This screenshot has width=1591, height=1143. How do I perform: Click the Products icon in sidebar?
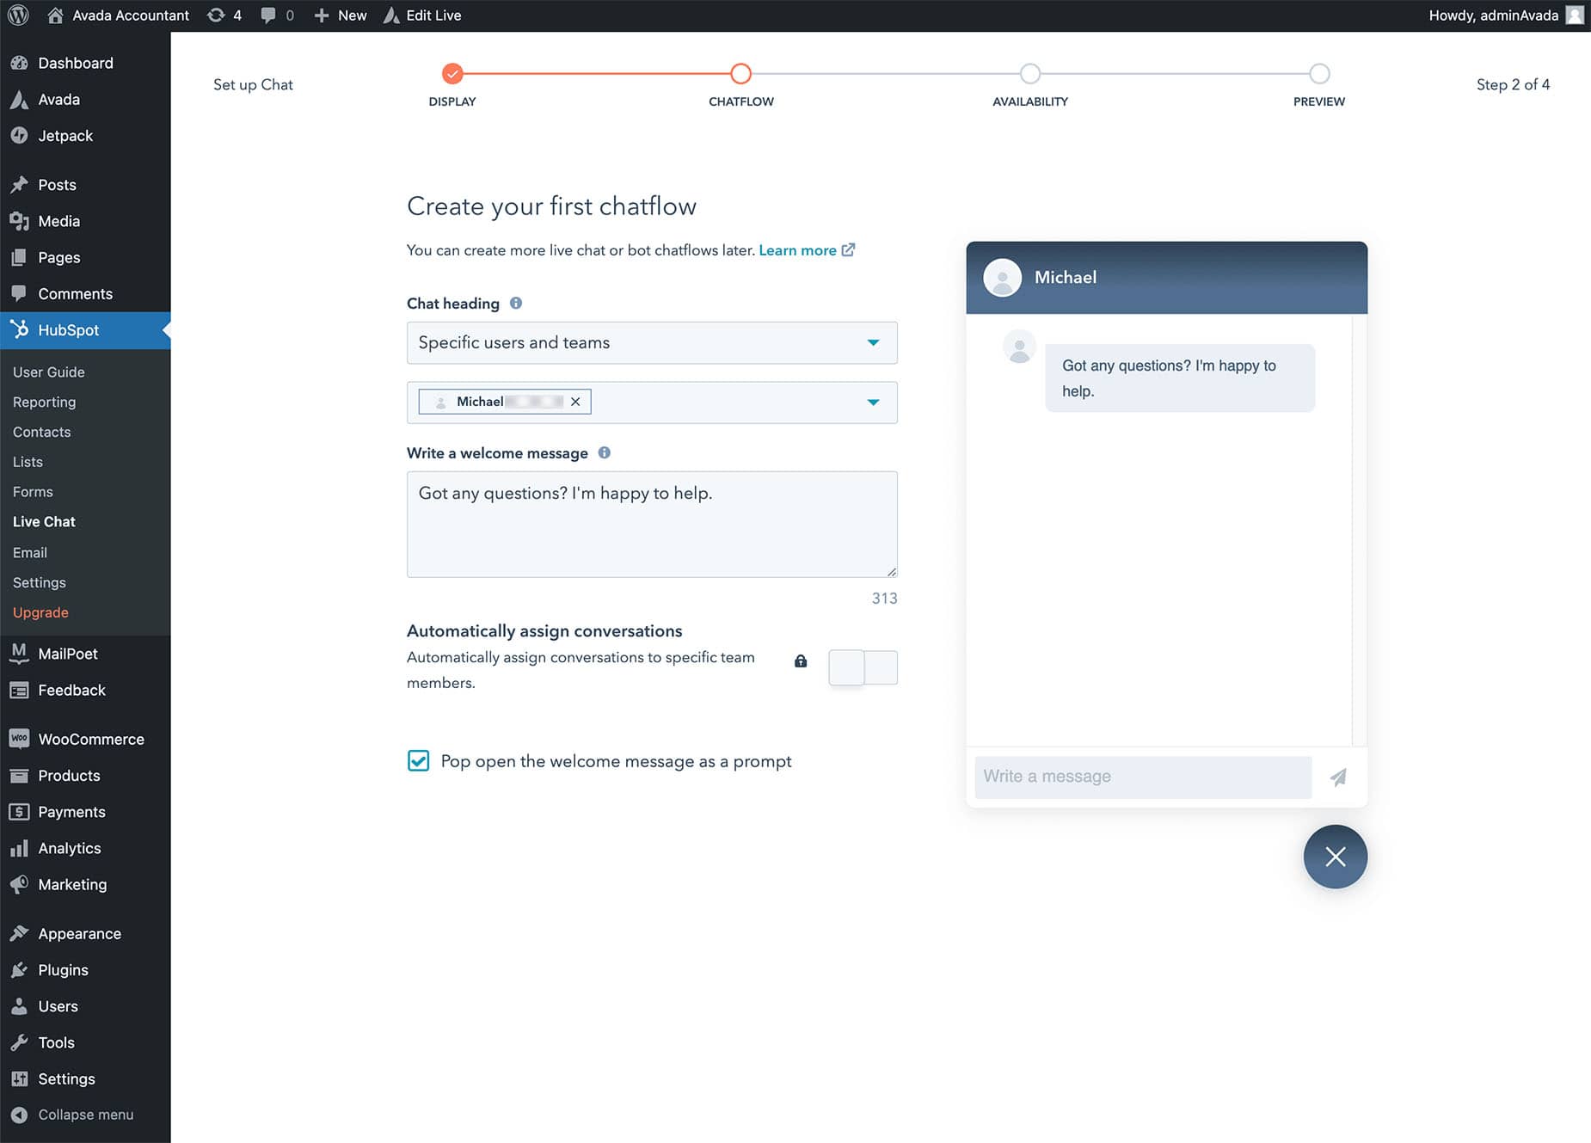(x=19, y=776)
